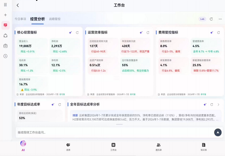Click AI sparkle on 核心经营指标 card
The image size is (225, 156).
(x=70, y=33)
